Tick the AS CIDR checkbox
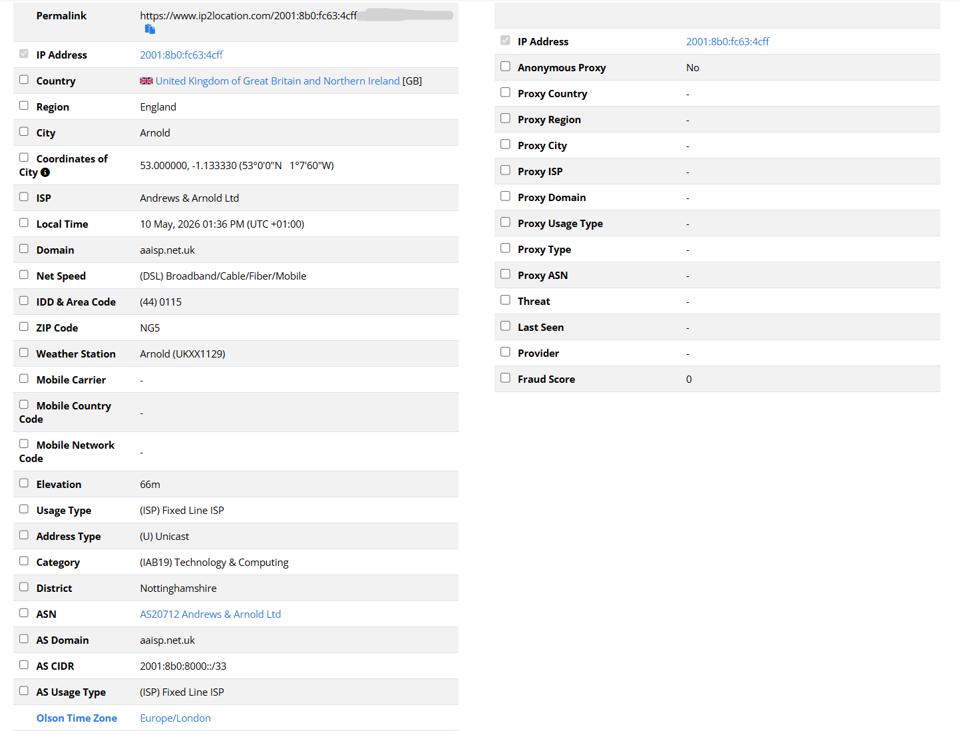The image size is (959, 731). pos(24,665)
